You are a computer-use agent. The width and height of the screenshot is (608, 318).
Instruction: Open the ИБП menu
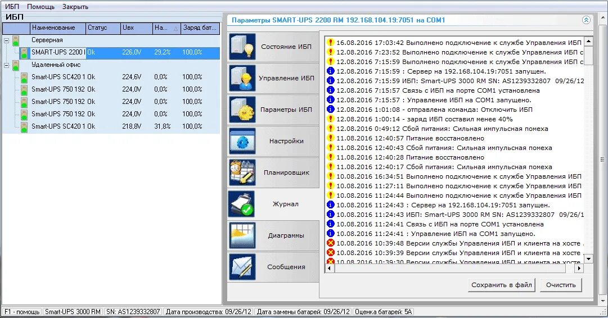pyautogui.click(x=12, y=7)
